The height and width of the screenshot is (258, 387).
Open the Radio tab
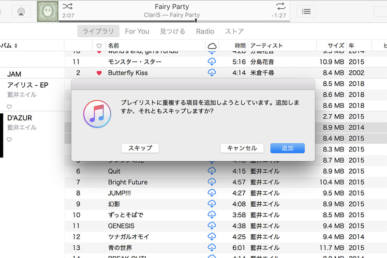(205, 31)
